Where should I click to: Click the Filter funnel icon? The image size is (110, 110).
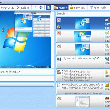point(91,7)
